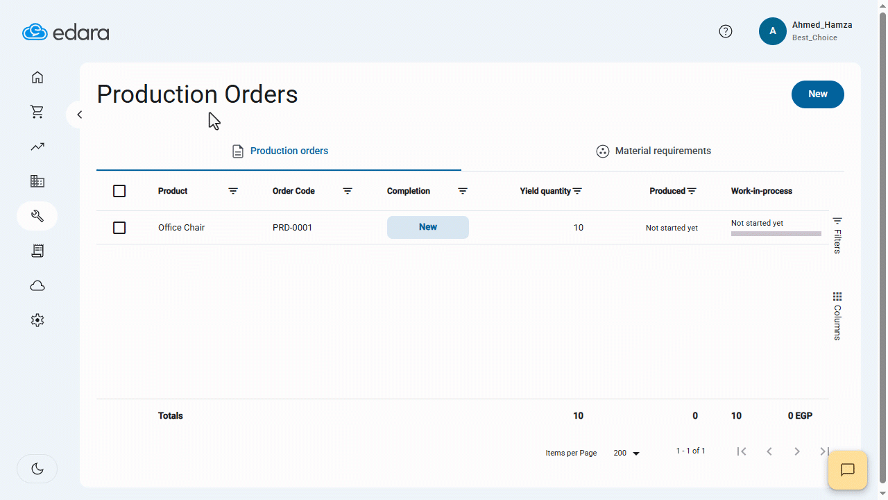Go to first page

tap(742, 451)
